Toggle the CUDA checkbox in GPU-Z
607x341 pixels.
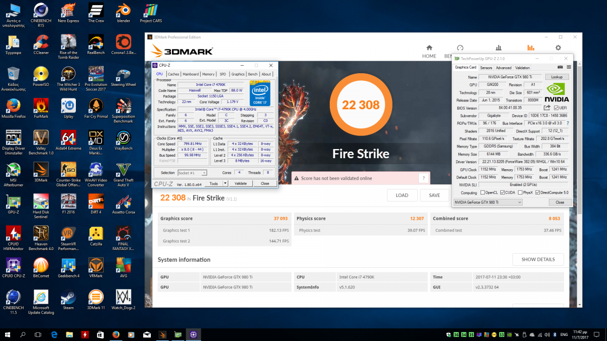click(x=502, y=192)
